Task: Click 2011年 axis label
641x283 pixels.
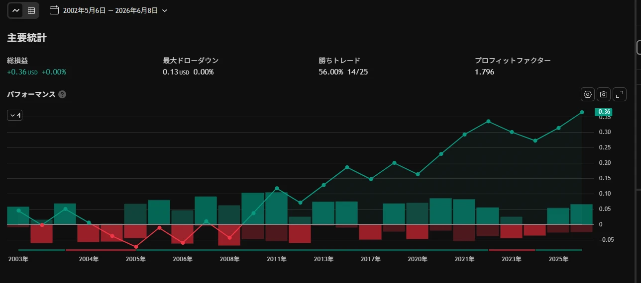Action: [276, 259]
